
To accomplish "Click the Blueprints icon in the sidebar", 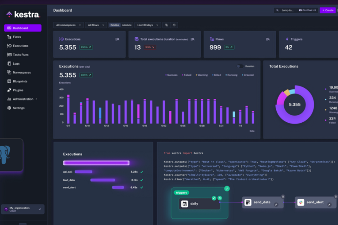I will click(9, 81).
